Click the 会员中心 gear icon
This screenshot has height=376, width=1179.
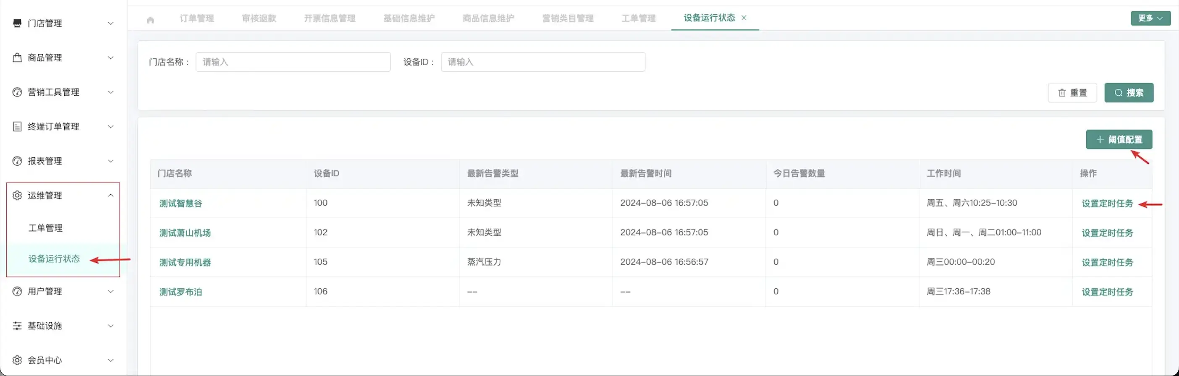(17, 360)
